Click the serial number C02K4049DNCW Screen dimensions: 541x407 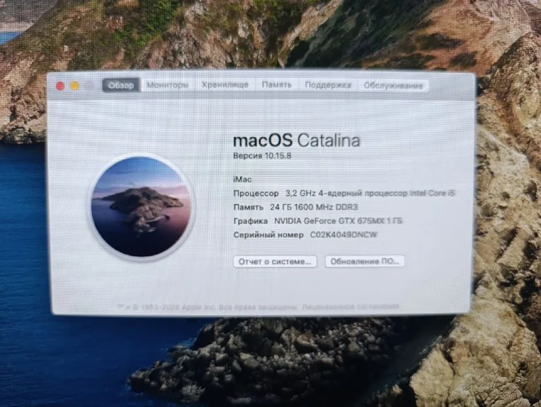point(344,235)
